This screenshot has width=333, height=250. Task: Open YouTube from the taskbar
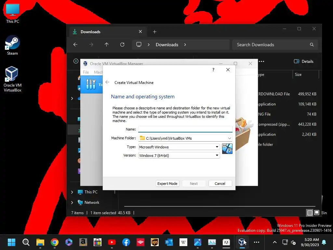pyautogui.click(x=112, y=242)
